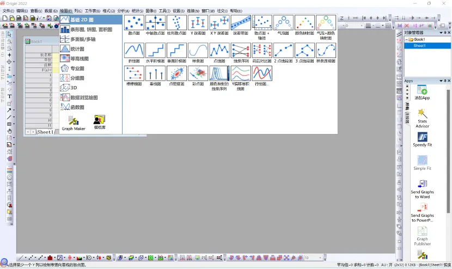The height and width of the screenshot is (269, 452).
Task: Launch Graph Maker
Action: point(74,123)
